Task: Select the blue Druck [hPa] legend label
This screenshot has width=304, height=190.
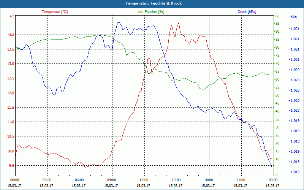Action: [x=247, y=12]
